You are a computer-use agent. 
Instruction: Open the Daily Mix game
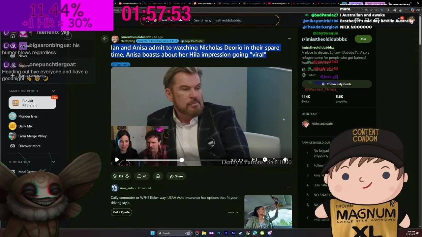[x=25, y=126]
